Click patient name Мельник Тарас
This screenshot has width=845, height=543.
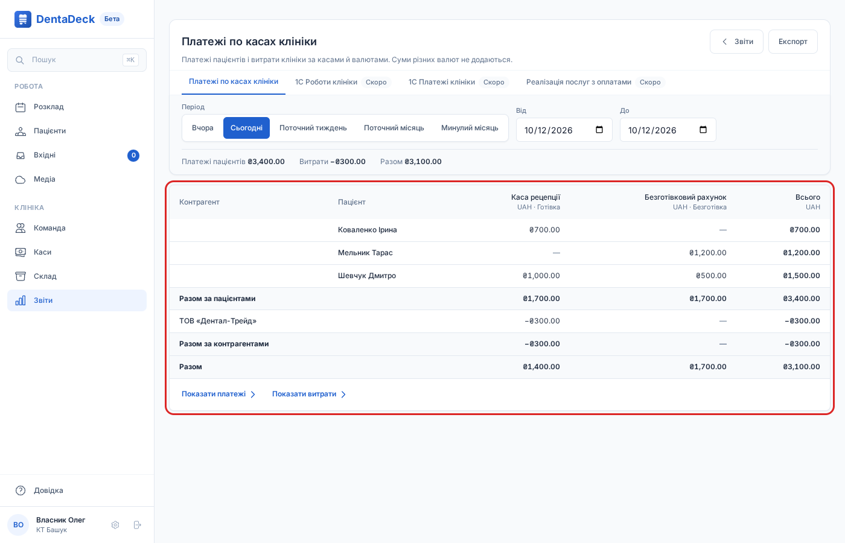click(365, 253)
